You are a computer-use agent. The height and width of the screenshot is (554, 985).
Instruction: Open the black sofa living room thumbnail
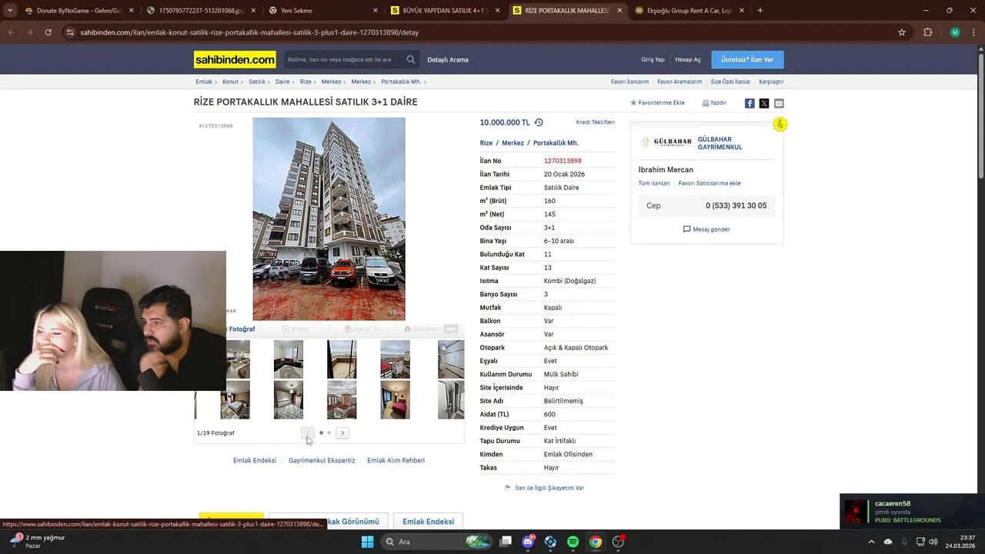(x=289, y=359)
